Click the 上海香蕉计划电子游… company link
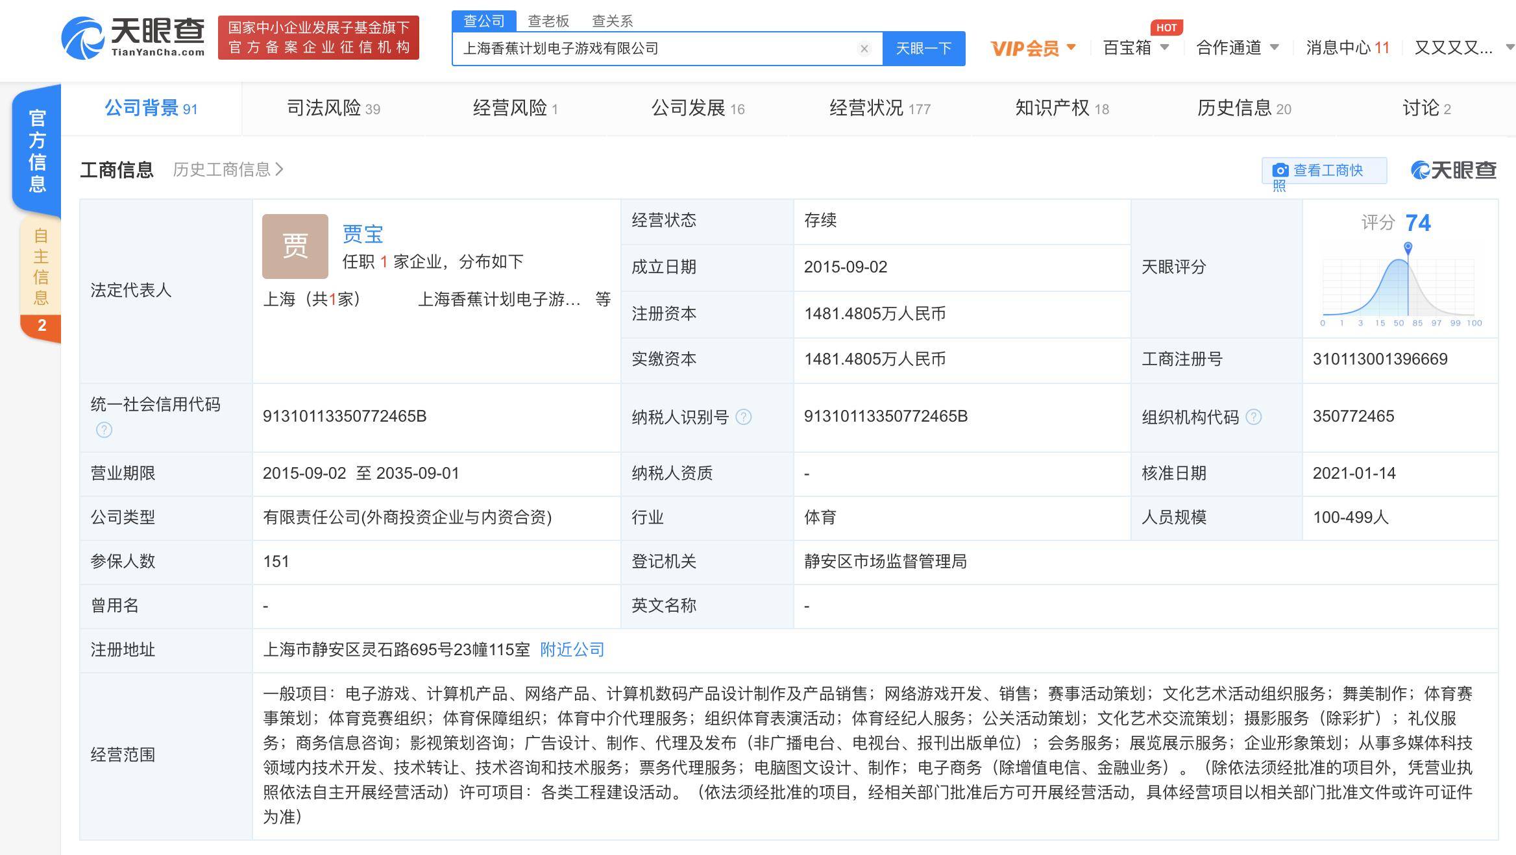The width and height of the screenshot is (1516, 855). [499, 299]
